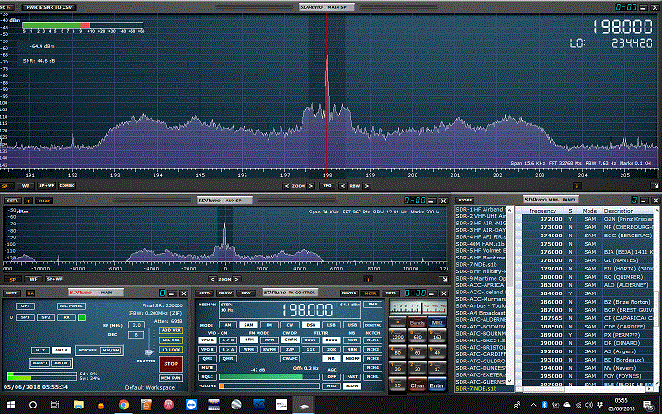Click keypad Enter button
The height and width of the screenshot is (414, 662).
(437, 385)
